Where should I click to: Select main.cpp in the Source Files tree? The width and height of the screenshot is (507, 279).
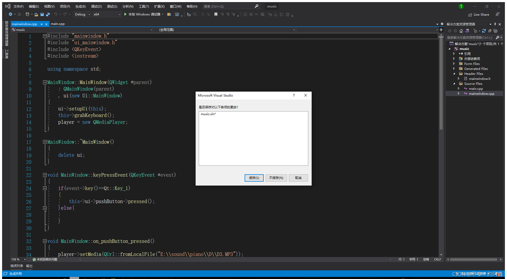476,88
